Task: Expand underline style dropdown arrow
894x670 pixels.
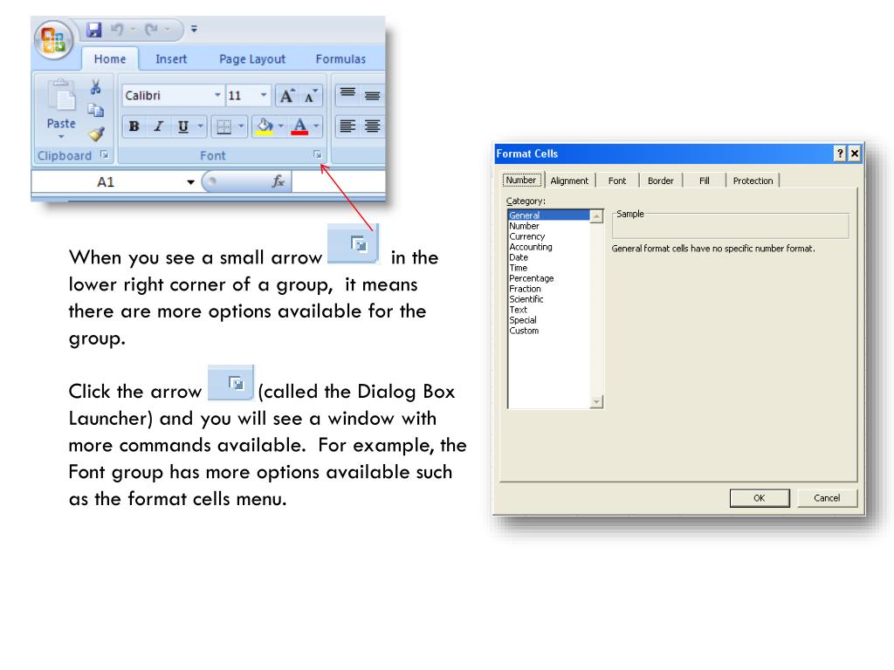Action: [x=200, y=126]
